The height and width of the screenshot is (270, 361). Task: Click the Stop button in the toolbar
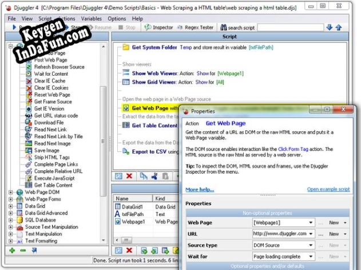pyautogui.click(x=127, y=28)
